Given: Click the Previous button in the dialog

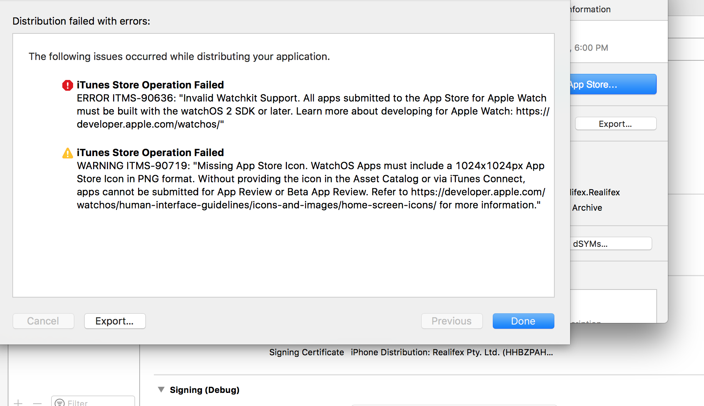Looking at the screenshot, I should (x=452, y=321).
